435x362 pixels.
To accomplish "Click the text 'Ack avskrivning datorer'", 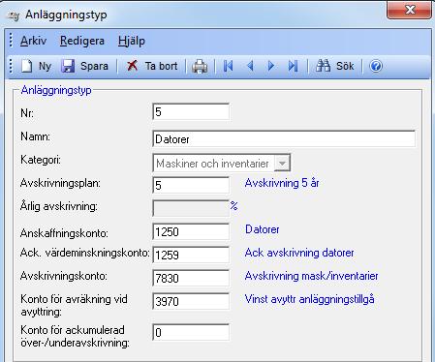I will tap(299, 253).
